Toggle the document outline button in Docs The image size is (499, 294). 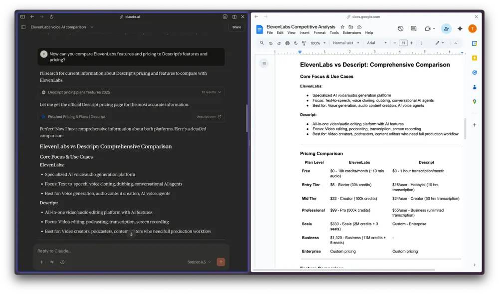click(x=264, y=63)
